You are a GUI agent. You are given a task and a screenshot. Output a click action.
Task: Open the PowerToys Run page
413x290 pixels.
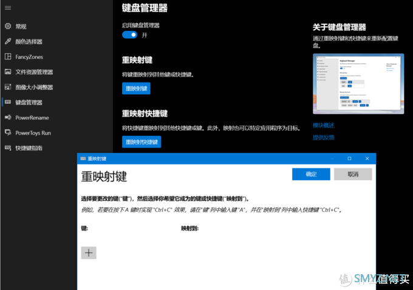pyautogui.click(x=33, y=133)
